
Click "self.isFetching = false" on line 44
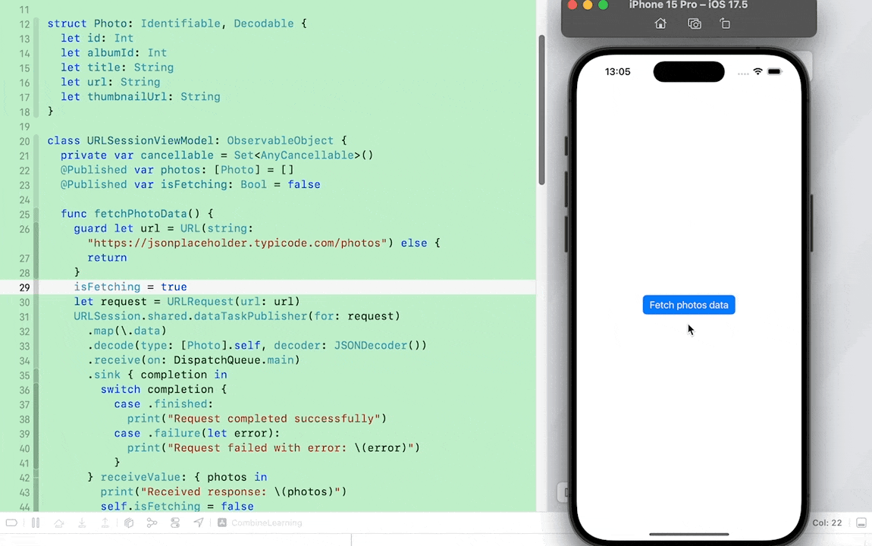[x=177, y=506]
